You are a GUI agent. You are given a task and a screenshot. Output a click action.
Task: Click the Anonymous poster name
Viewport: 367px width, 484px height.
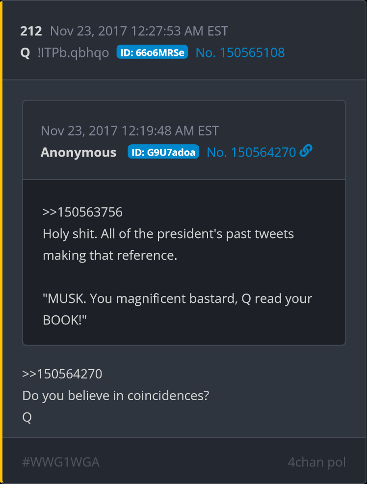(79, 152)
